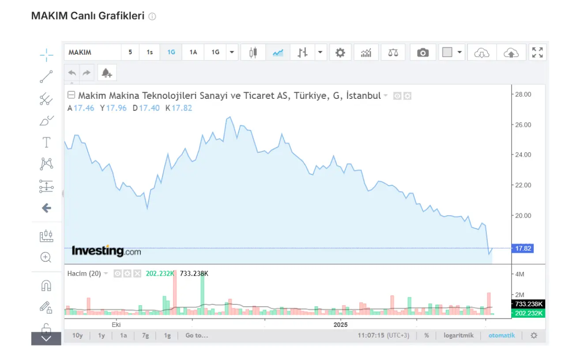Undo the last chart action
The width and height of the screenshot is (565, 349).
point(72,73)
